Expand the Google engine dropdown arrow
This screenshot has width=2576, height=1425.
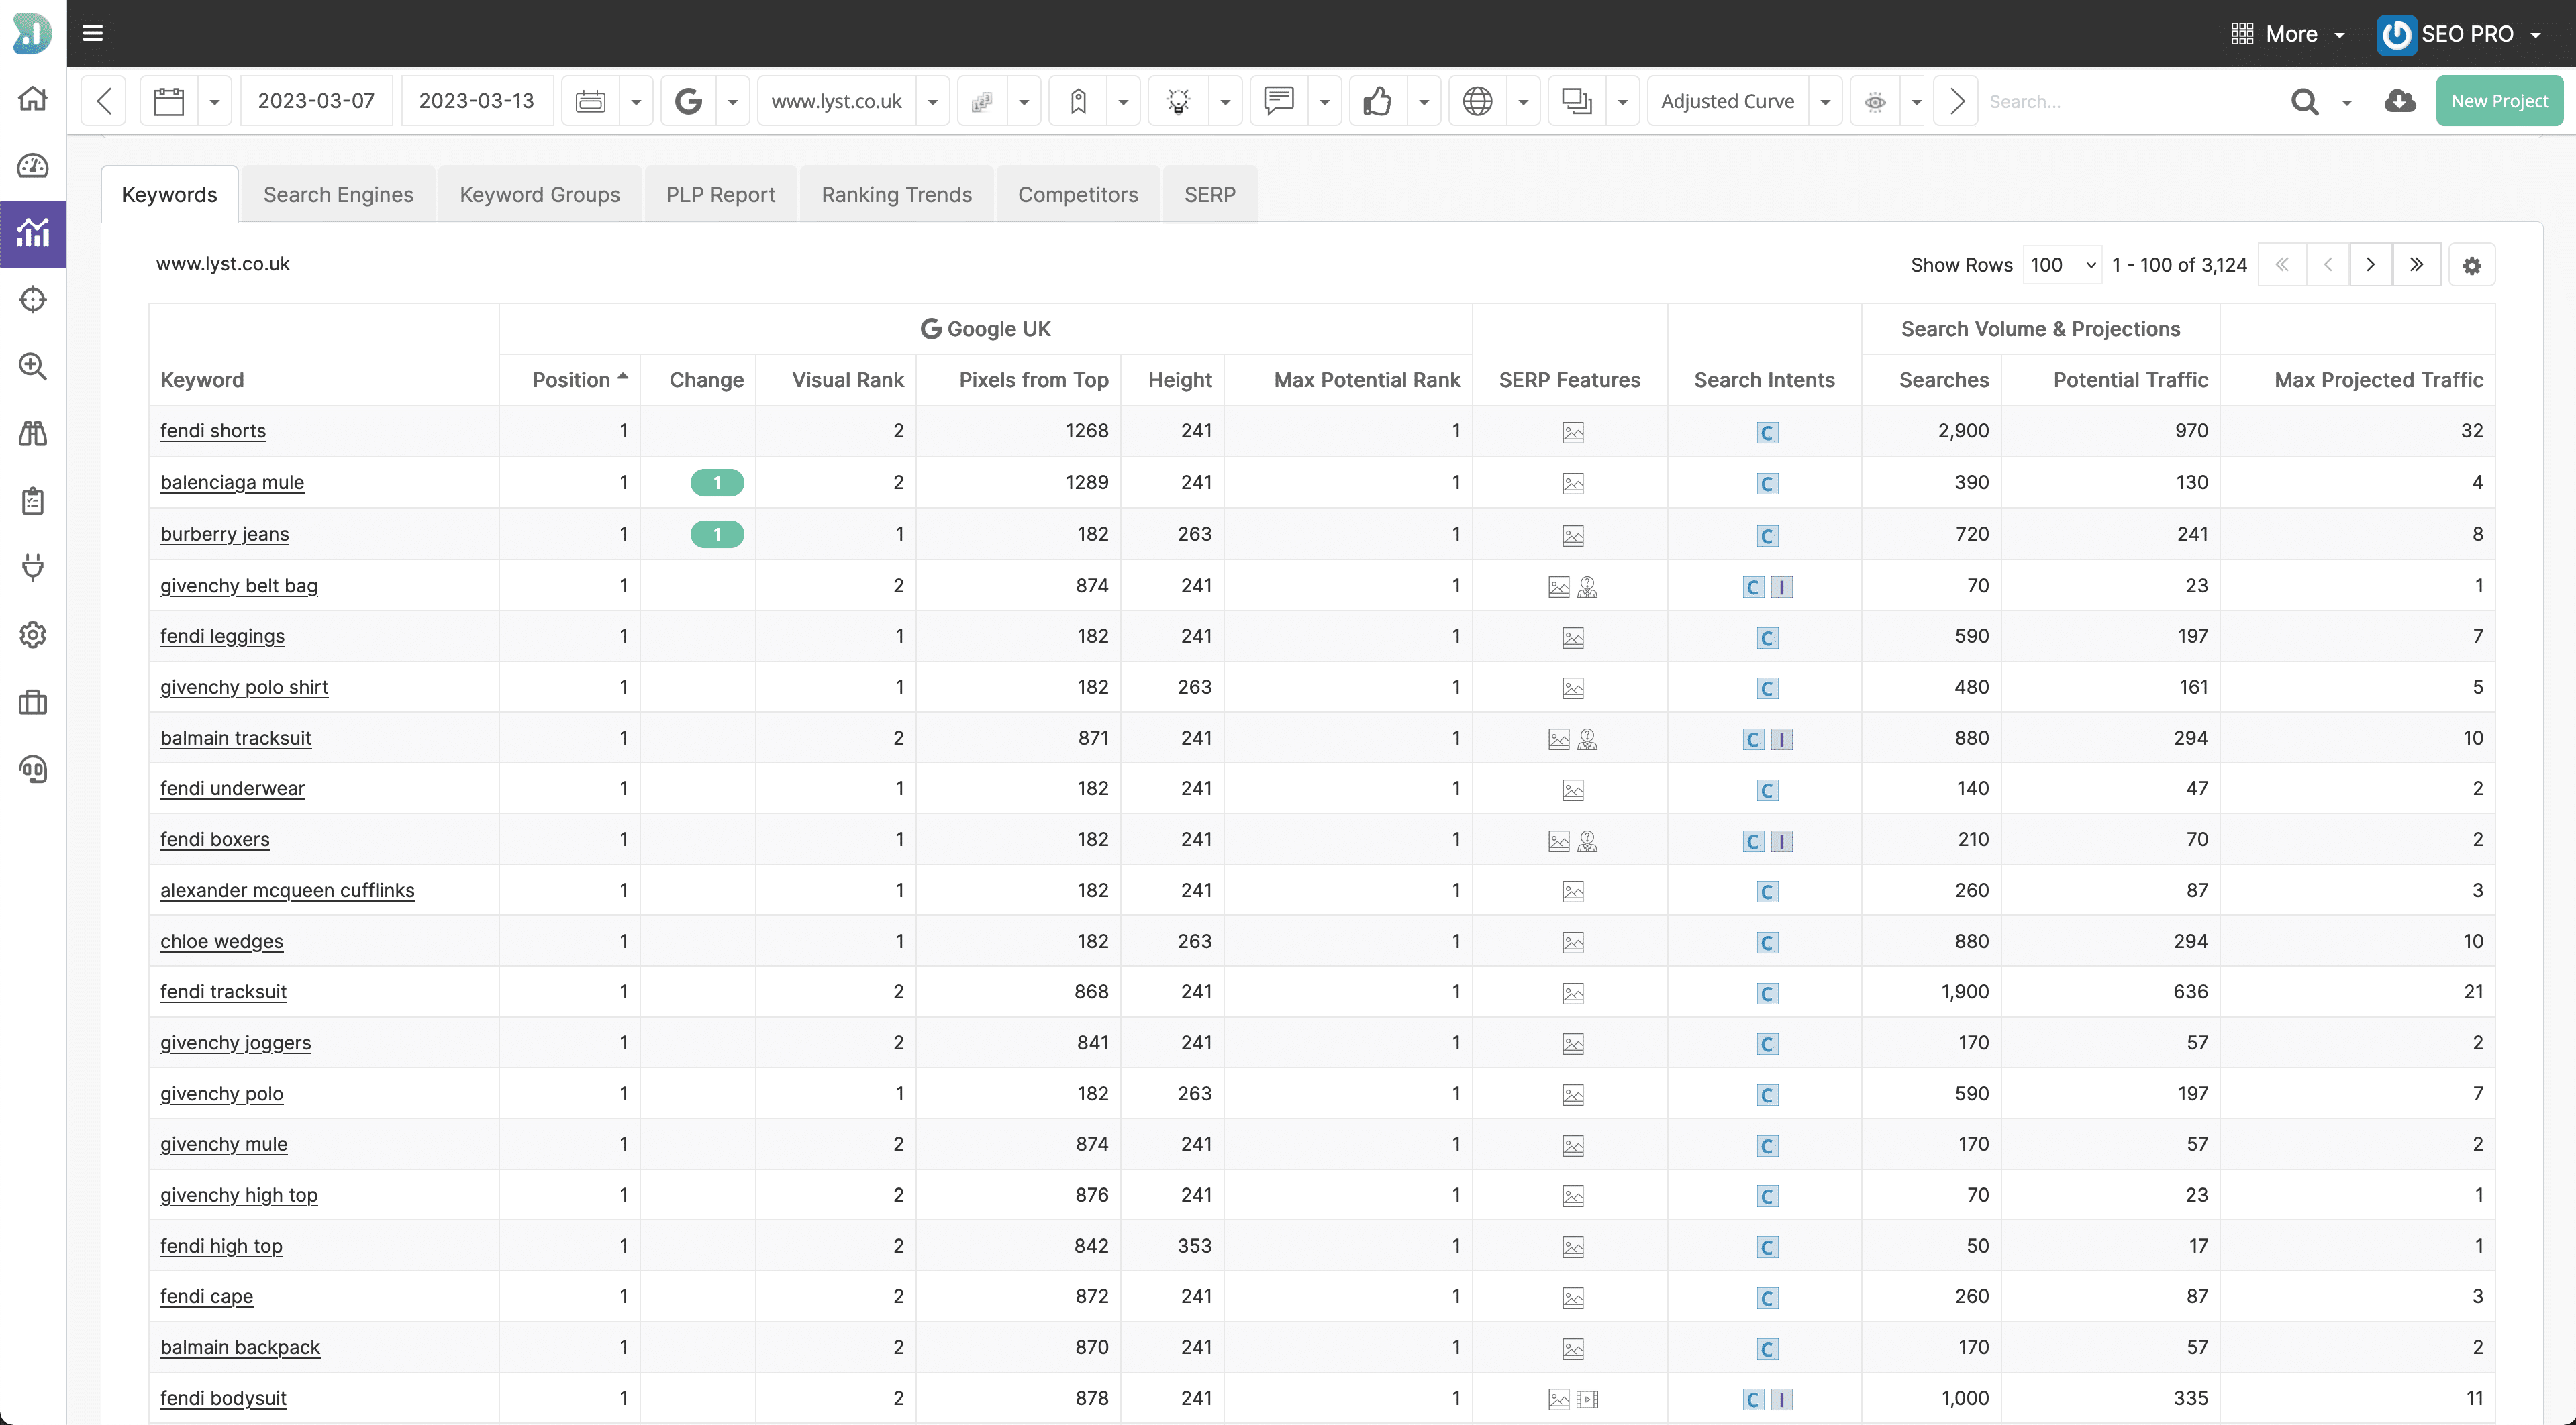732,101
